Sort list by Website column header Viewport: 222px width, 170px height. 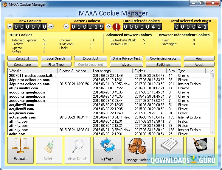coord(32,71)
